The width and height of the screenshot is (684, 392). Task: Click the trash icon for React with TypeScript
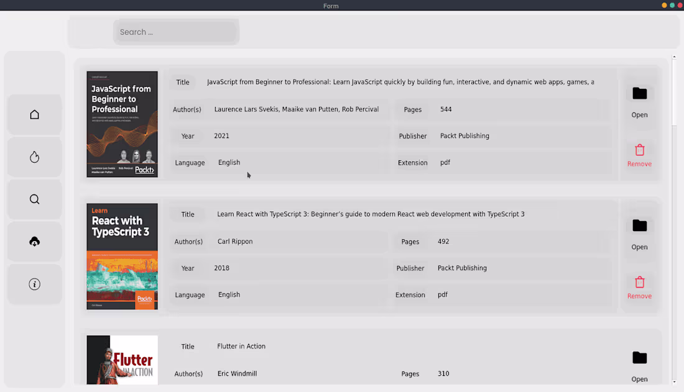pos(639,283)
